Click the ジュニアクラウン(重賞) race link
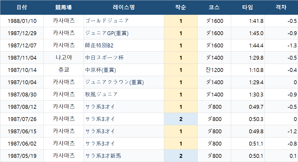 pos(114,82)
